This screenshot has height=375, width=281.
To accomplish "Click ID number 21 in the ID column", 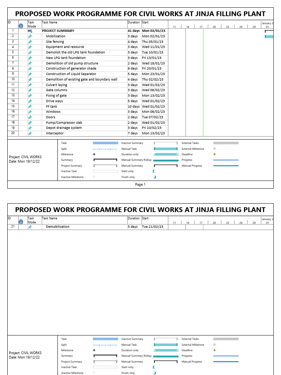I will (x=13, y=226).
